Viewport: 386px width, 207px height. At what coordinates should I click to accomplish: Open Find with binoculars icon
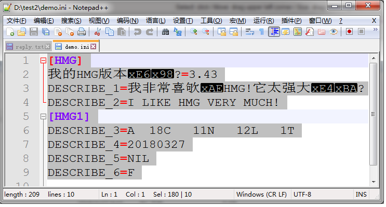point(165,32)
